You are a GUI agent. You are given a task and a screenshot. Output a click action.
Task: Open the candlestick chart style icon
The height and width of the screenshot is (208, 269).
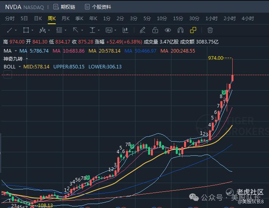click(125, 30)
